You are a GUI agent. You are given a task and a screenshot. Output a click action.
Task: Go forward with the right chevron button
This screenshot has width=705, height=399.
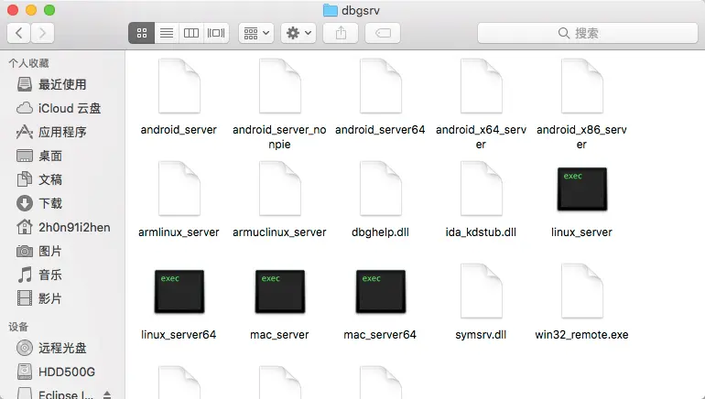pos(43,33)
